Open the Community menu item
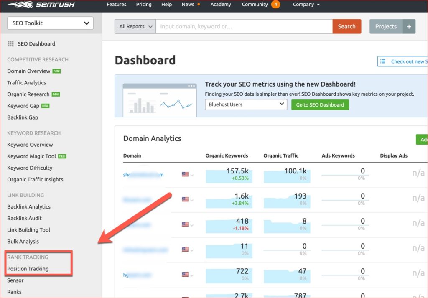 tap(255, 4)
